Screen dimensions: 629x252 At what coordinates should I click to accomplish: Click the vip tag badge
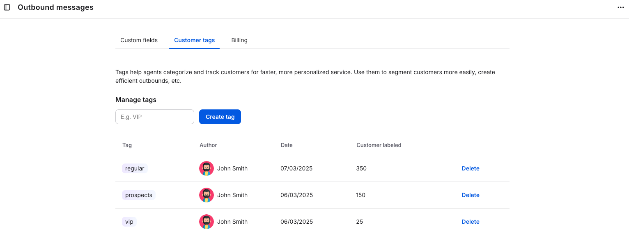(x=129, y=222)
